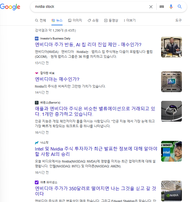Clear the search query with X icon
Screen dimensions: 190x202
click(x=151, y=7)
